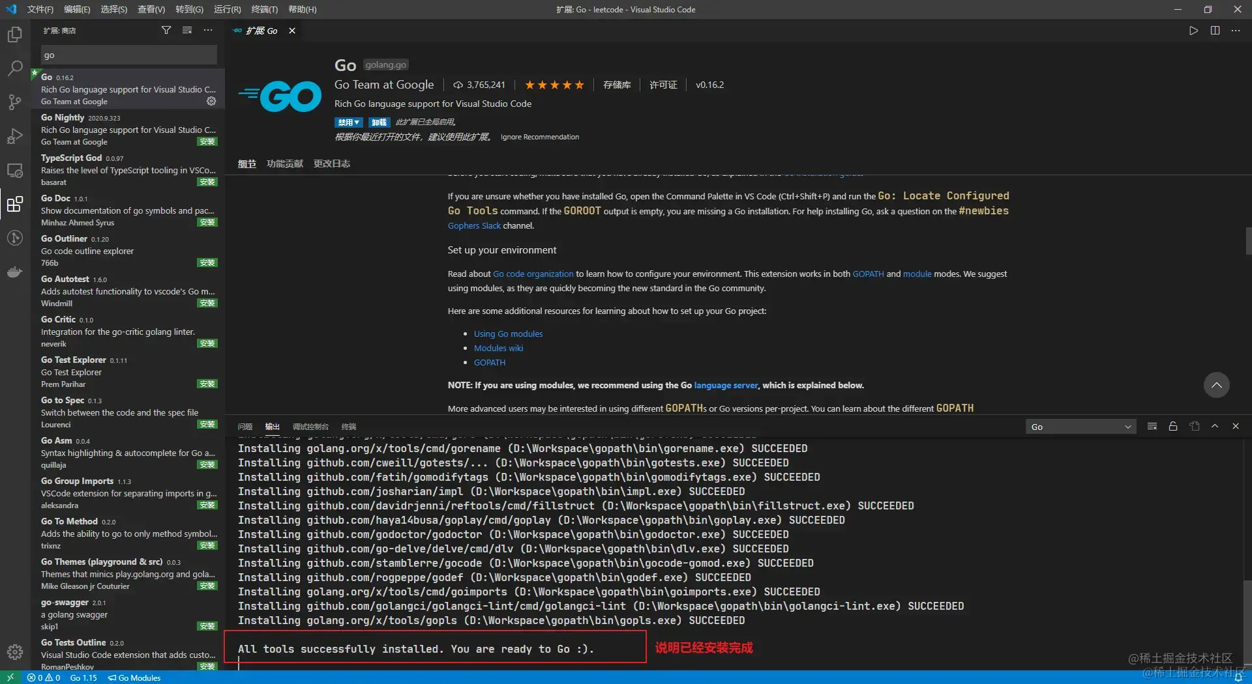The height and width of the screenshot is (684, 1252).
Task: Click Ignore Recommendation link
Action: (x=539, y=137)
